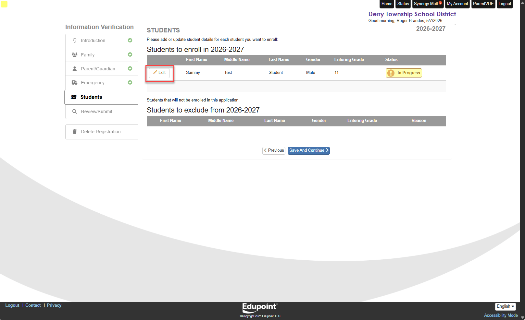This screenshot has width=525, height=320.
Task: Enable Accessibility Mode
Action: tap(501, 315)
